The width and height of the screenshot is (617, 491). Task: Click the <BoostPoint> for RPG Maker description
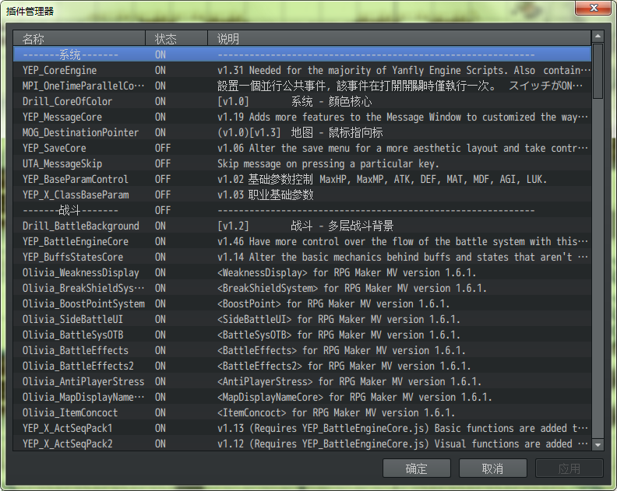click(x=333, y=303)
